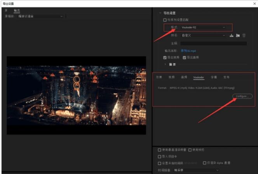This screenshot has height=174, width=258.
Task: Uncheck the export video checkbox
Action: [165, 57]
